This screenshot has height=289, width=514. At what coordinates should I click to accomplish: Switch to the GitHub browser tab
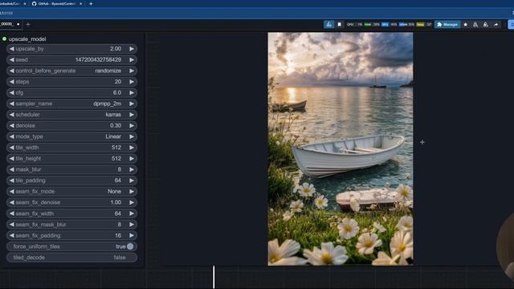(56, 3)
